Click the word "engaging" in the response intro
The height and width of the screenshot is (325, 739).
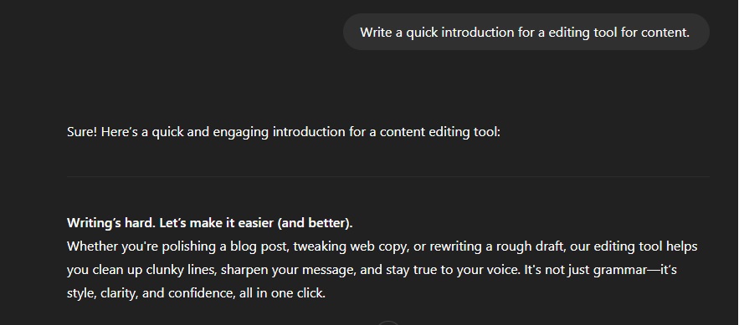(x=241, y=132)
